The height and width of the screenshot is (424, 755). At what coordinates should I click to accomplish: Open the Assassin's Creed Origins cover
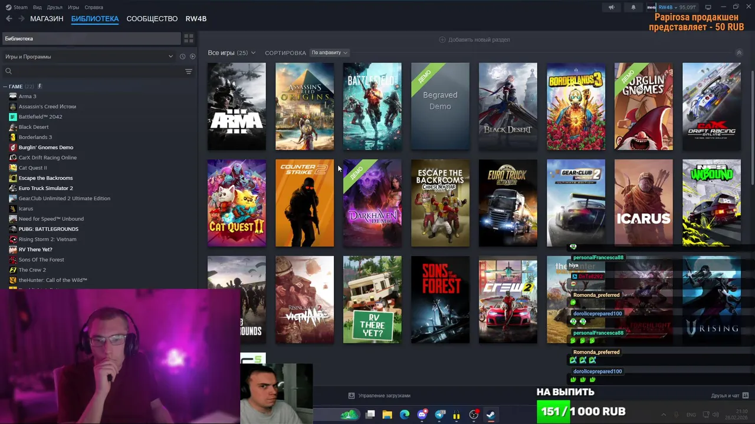pyautogui.click(x=304, y=107)
